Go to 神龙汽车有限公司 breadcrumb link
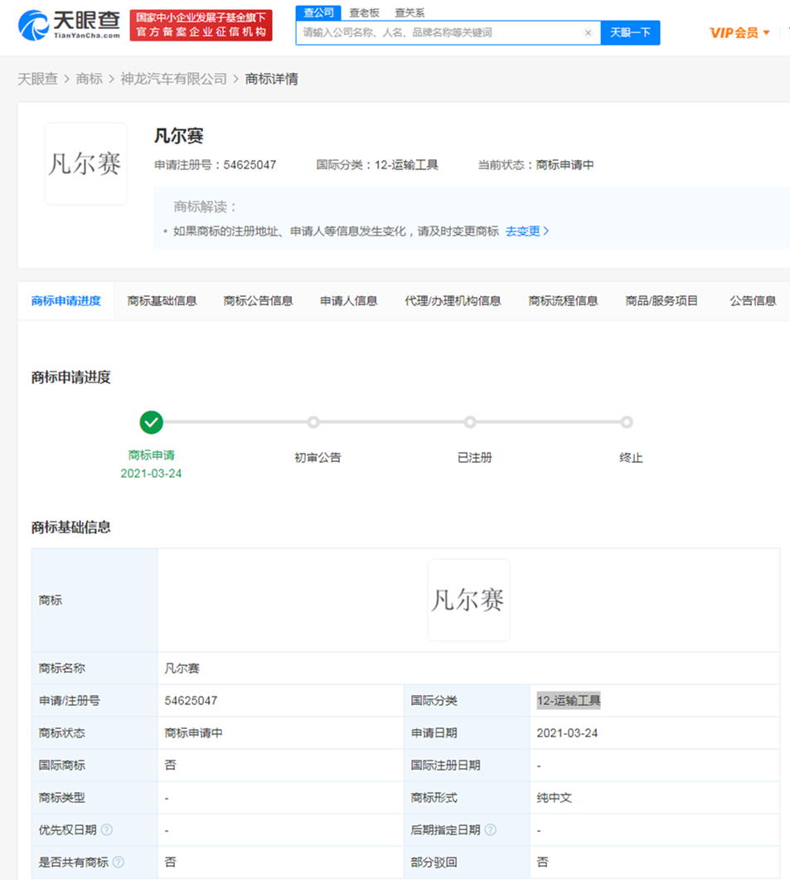 [x=173, y=79]
